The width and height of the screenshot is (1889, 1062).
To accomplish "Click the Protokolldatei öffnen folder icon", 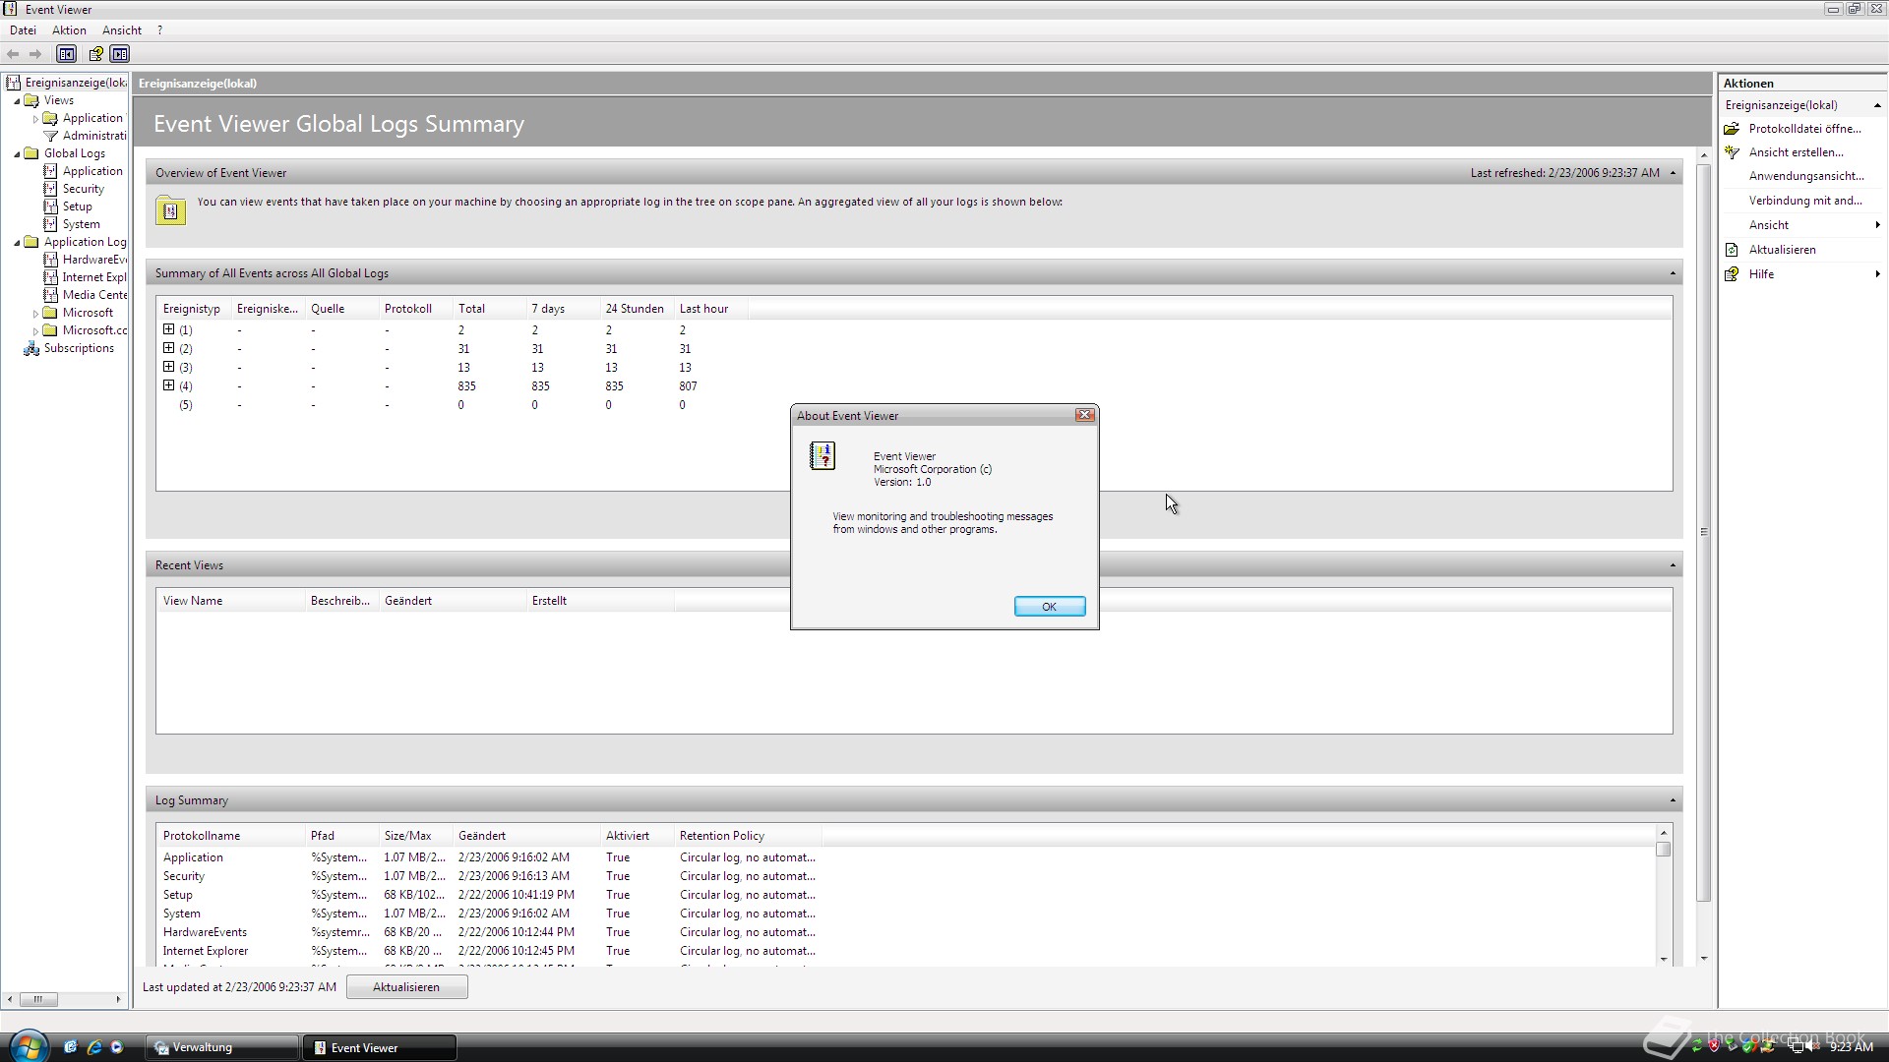I will 1733,129.
